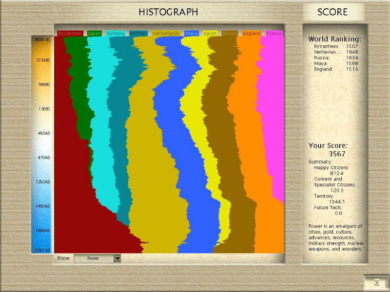Close the screen with the X button
This screenshot has height=292, width=390.
[376, 282]
